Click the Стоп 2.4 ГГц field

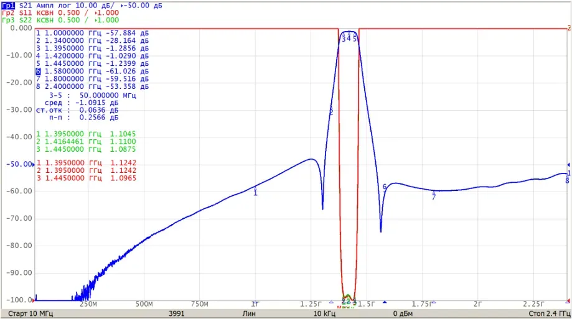pos(550,313)
